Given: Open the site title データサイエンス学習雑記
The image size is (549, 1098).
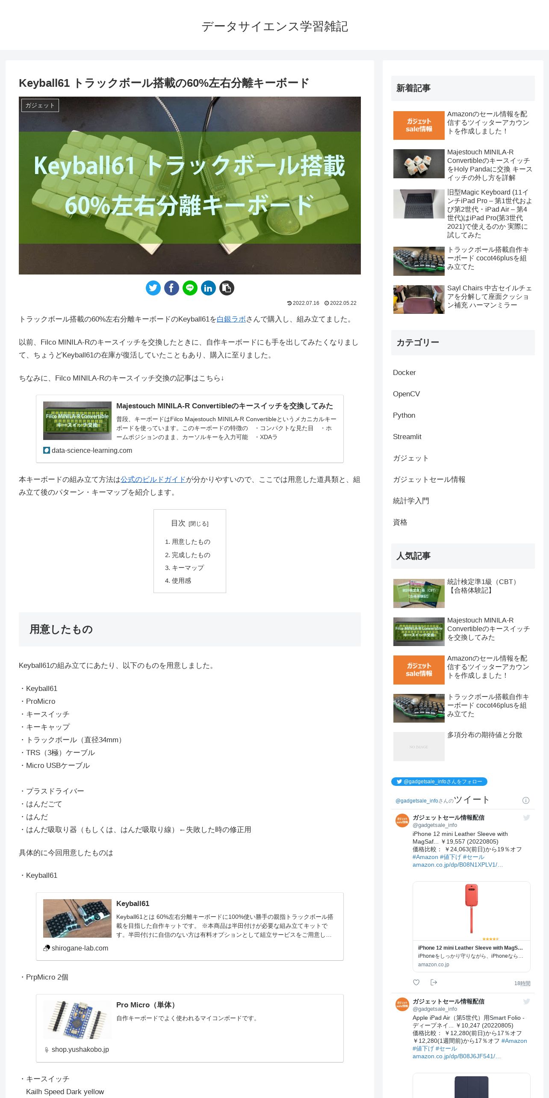Looking at the screenshot, I should click(x=274, y=27).
